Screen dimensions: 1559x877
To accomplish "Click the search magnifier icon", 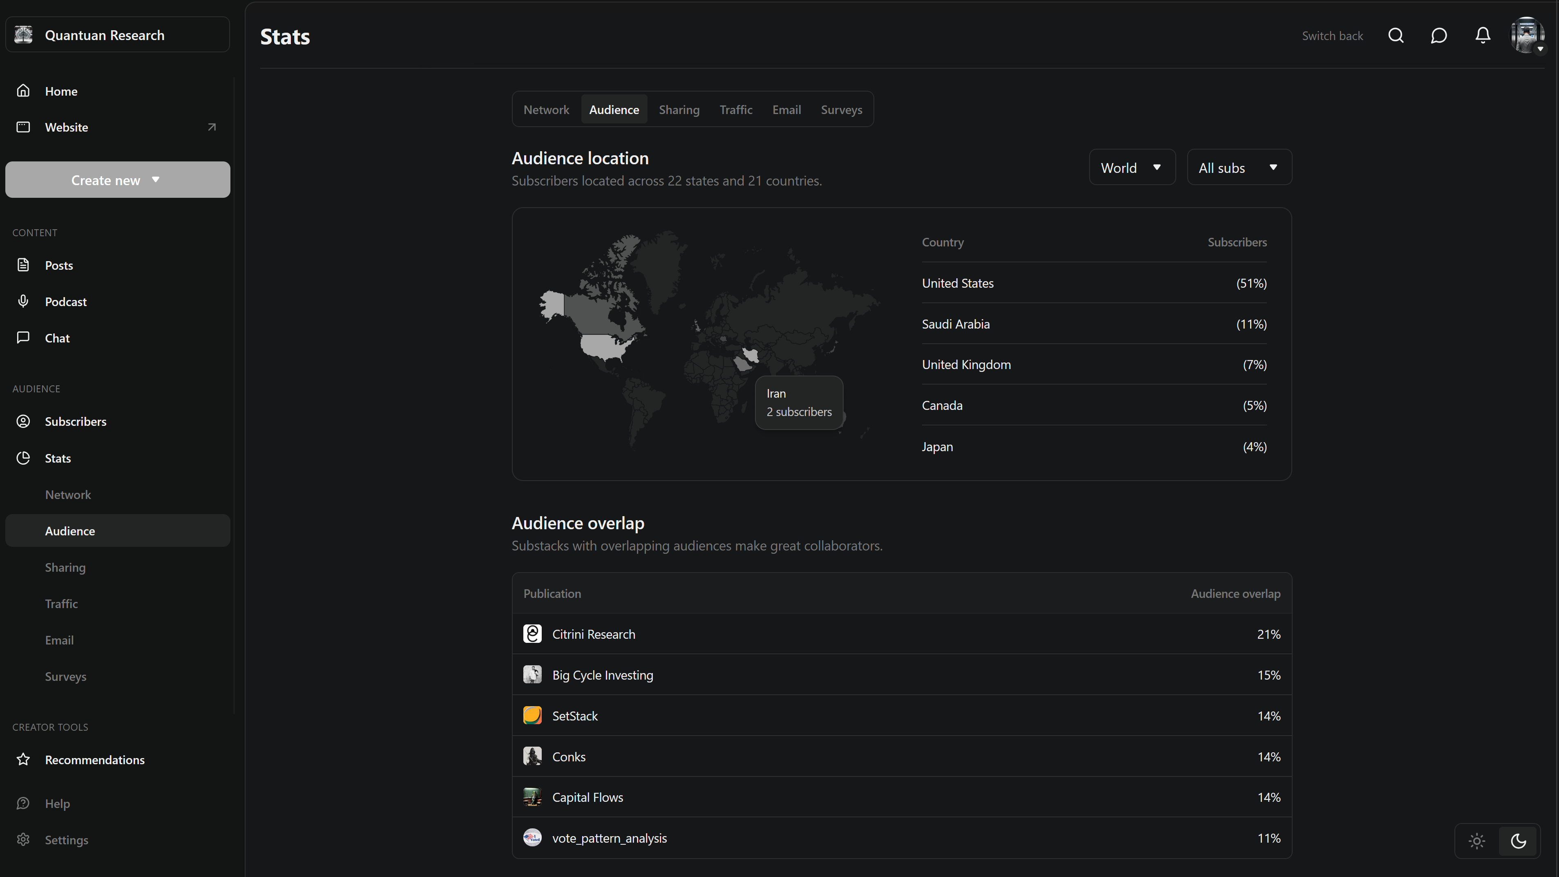I will (1396, 36).
